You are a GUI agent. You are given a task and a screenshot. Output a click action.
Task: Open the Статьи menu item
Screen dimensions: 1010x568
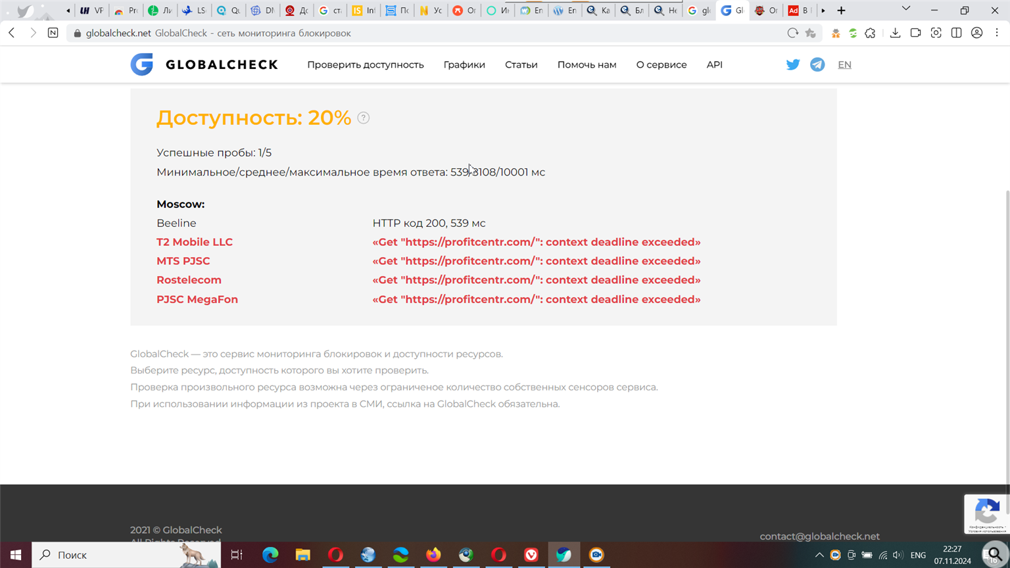coord(521,64)
